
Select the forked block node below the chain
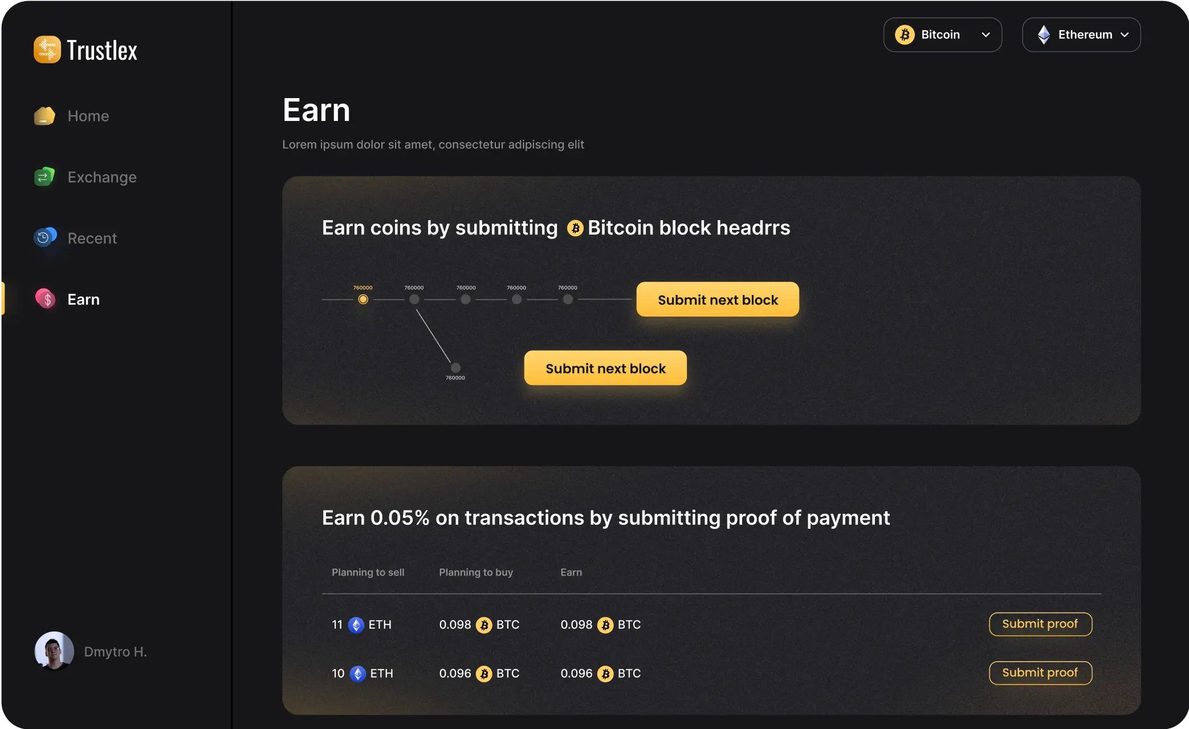[x=455, y=368]
